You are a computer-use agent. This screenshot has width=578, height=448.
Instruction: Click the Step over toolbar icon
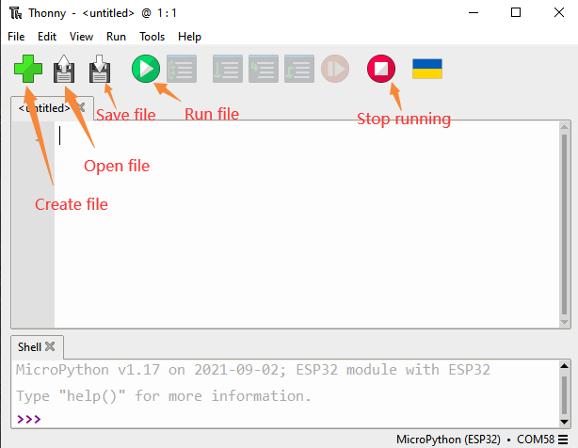[228, 69]
